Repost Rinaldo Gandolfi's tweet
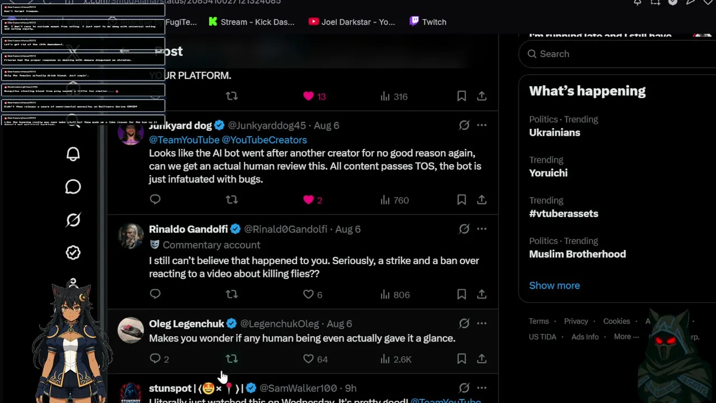Viewport: 716px width, 403px height. coord(232,294)
